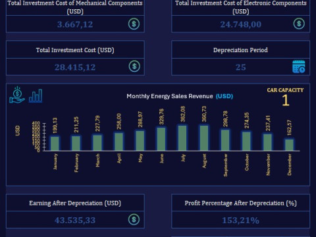The width and height of the screenshot is (316, 237).
Task: Click the Electronic Components cost header
Action: tap(241, 7)
